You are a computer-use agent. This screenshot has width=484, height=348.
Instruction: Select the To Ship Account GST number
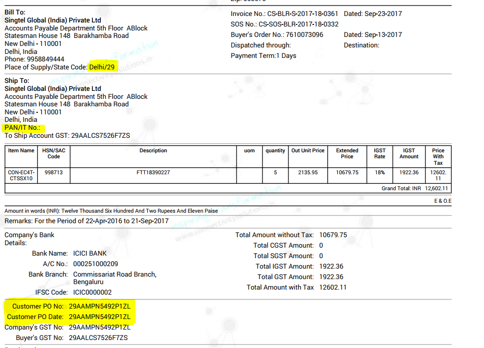[x=101, y=135]
